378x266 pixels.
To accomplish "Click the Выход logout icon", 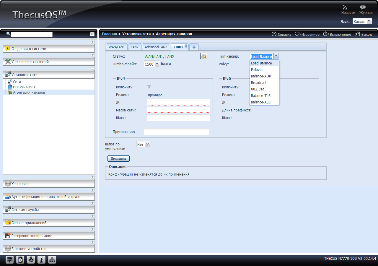I will coord(358,34).
